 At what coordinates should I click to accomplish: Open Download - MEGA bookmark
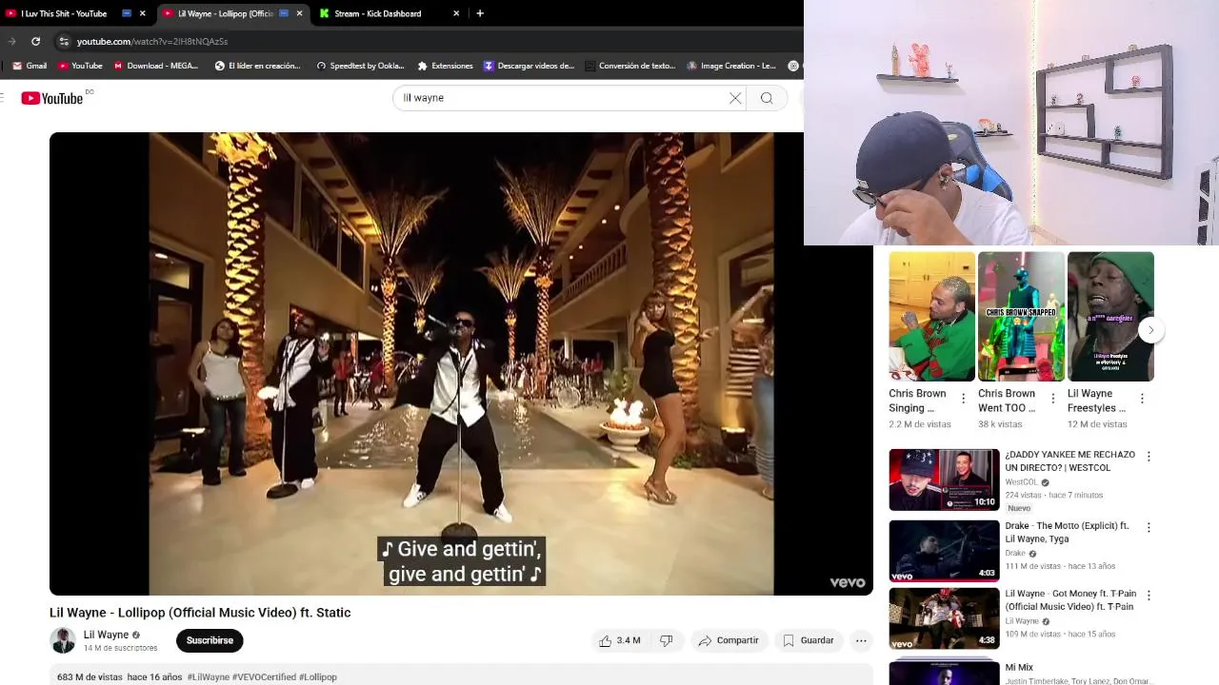[x=156, y=66]
